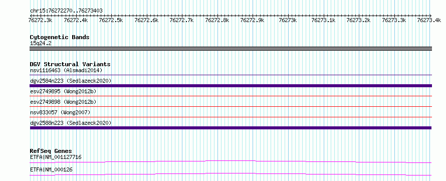Click the red line under nsv833057

pos(231,117)
